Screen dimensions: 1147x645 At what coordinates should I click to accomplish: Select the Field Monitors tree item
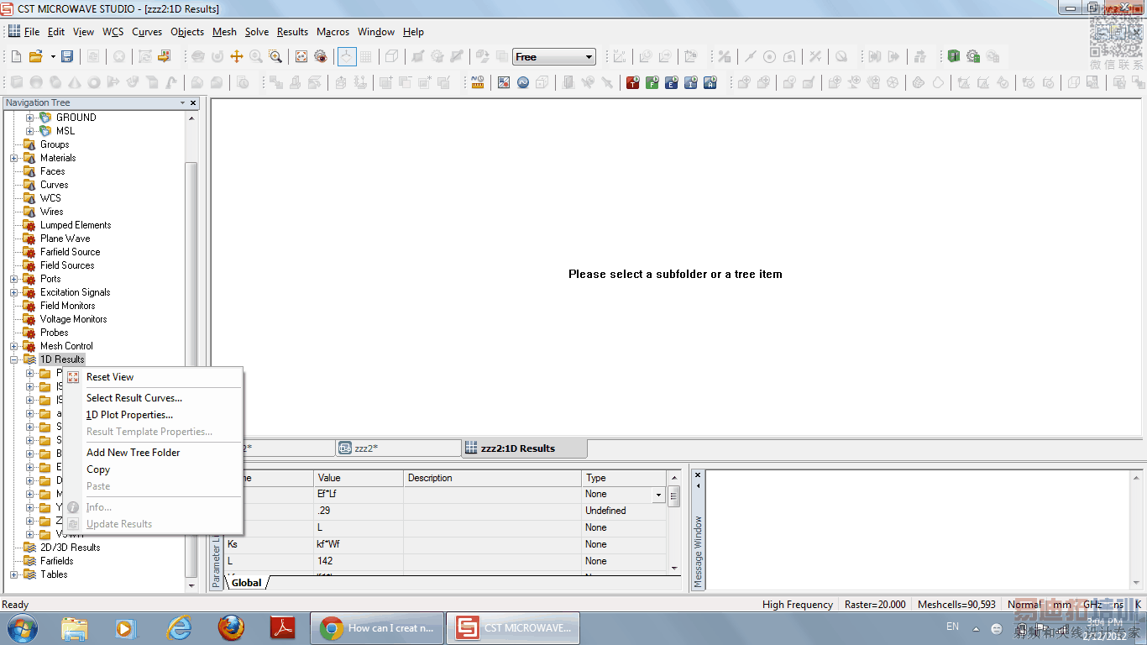67,306
